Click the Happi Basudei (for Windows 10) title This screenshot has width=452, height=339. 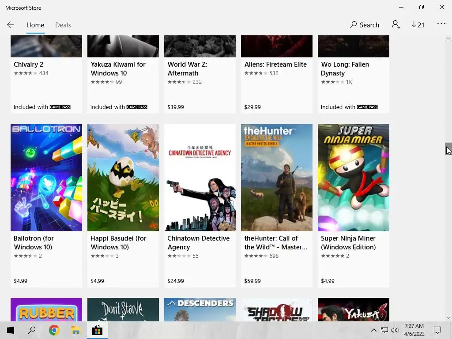pos(118,242)
